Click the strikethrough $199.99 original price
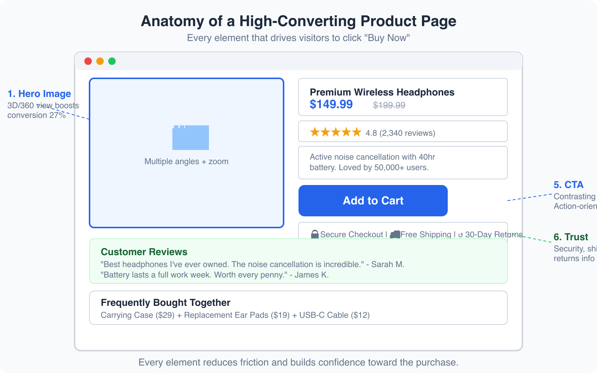 point(389,106)
